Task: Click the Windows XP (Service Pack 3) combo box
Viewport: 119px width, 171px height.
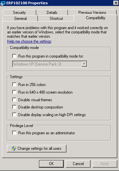Action: coord(50,64)
